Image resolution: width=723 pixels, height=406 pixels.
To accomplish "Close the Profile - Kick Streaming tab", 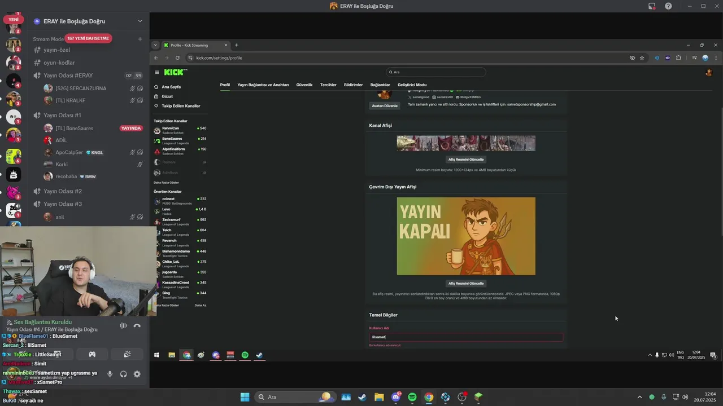I will [x=226, y=45].
